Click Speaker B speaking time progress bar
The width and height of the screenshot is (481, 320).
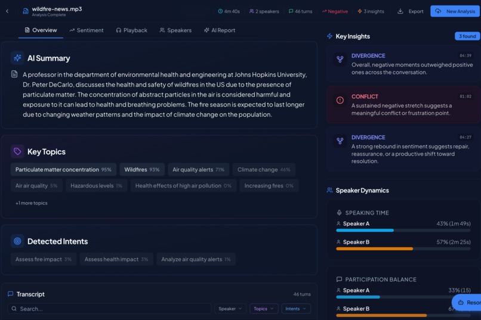(403, 248)
